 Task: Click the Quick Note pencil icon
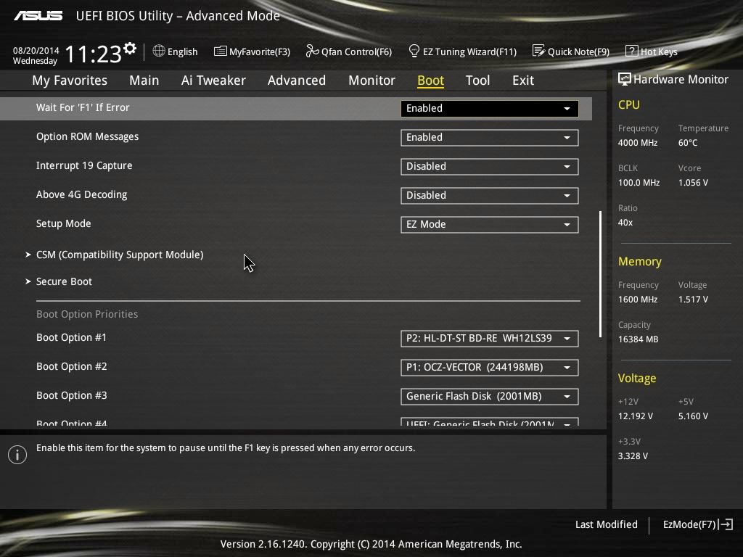pyautogui.click(x=539, y=51)
